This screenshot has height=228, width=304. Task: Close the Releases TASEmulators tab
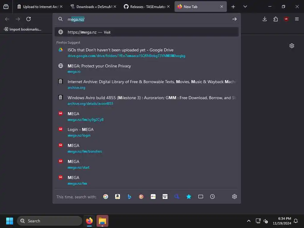click(x=168, y=7)
